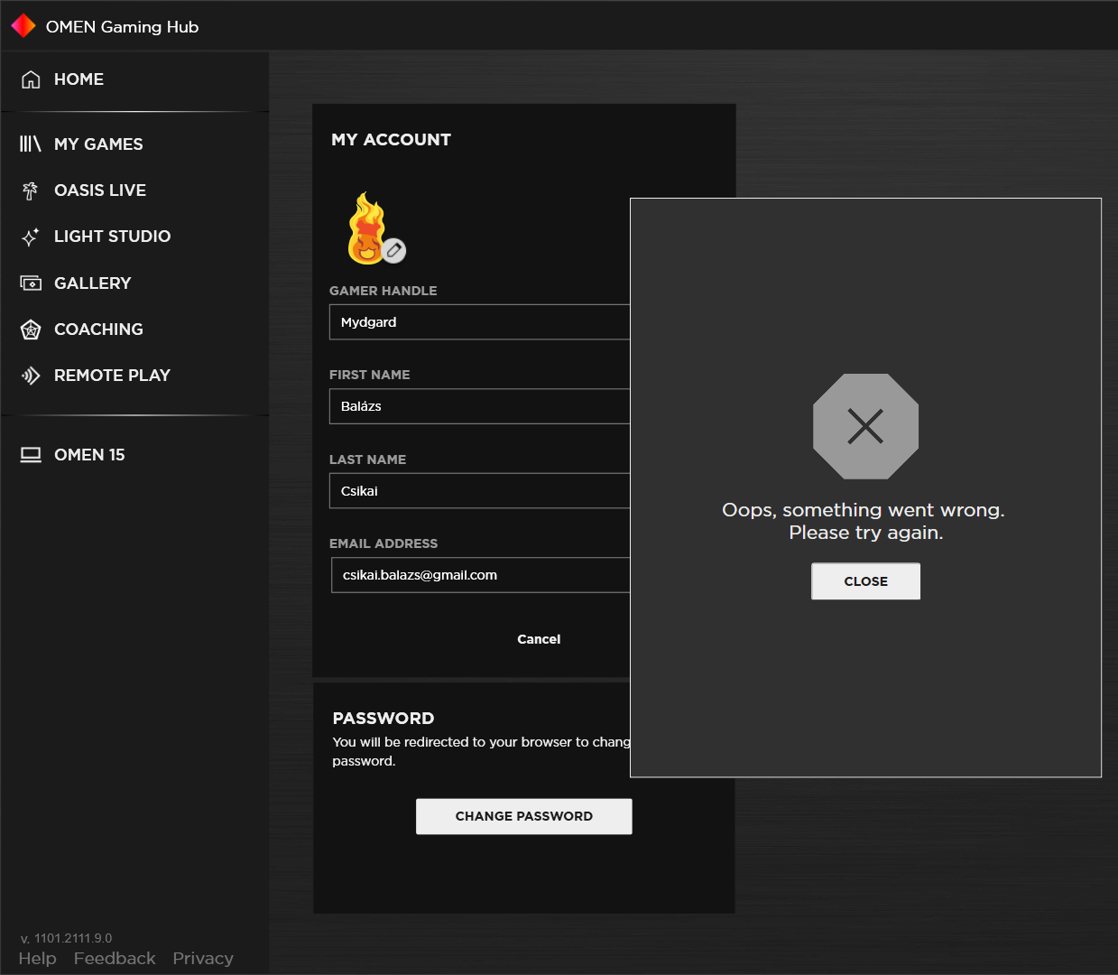Viewport: 1118px width, 975px height.
Task: Go to the My Games section
Action: point(98,144)
